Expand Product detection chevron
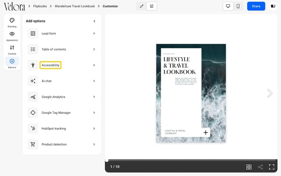Screen dimensions: 281x176 click(94, 144)
